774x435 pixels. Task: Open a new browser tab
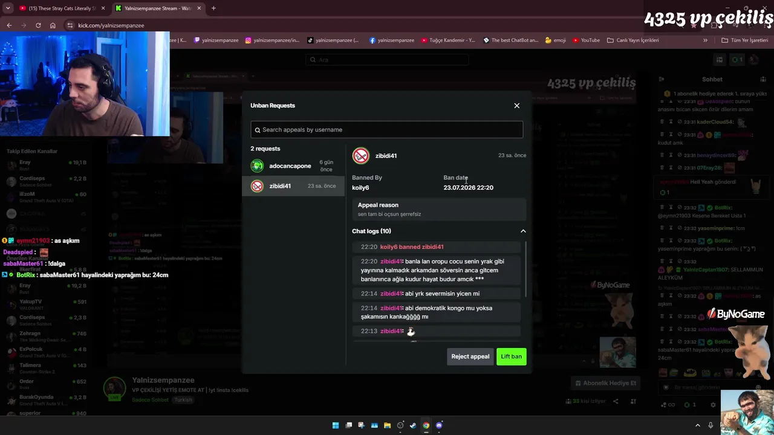[x=213, y=8]
